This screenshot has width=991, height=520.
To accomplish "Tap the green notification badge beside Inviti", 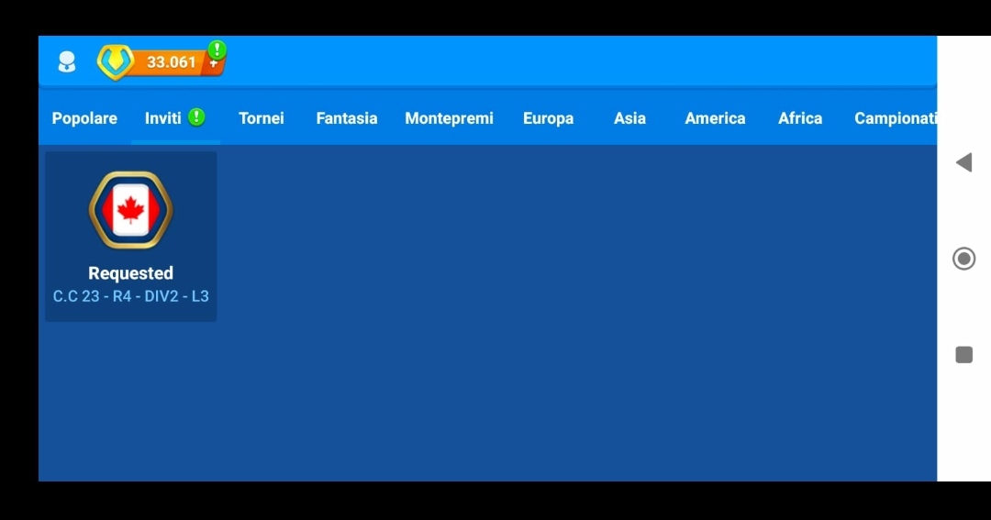I will [x=196, y=117].
